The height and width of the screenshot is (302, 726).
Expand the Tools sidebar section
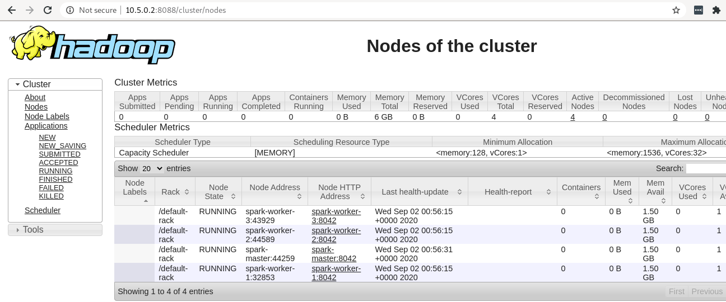[x=55, y=230]
